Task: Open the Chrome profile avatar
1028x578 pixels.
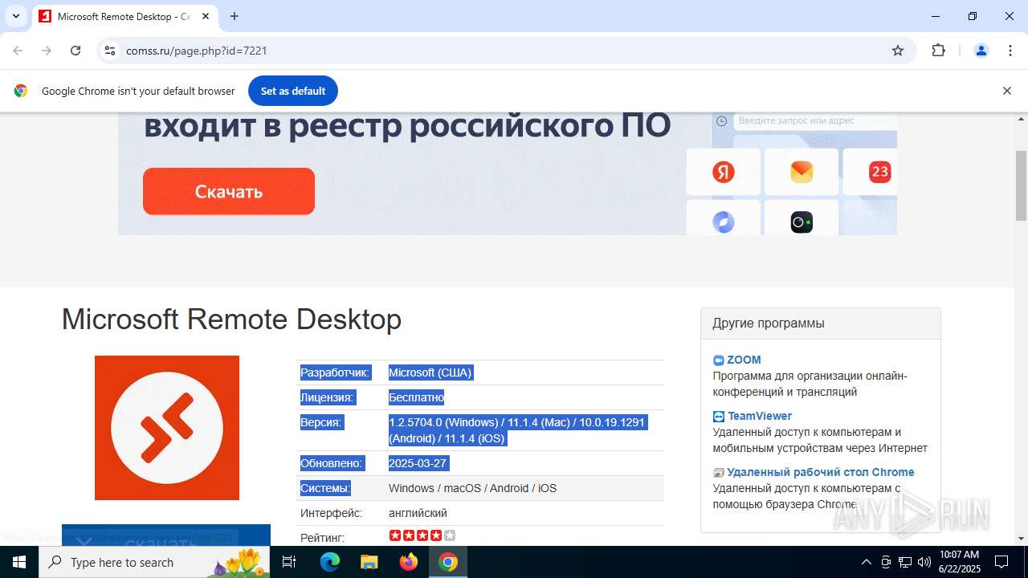Action: (x=981, y=51)
